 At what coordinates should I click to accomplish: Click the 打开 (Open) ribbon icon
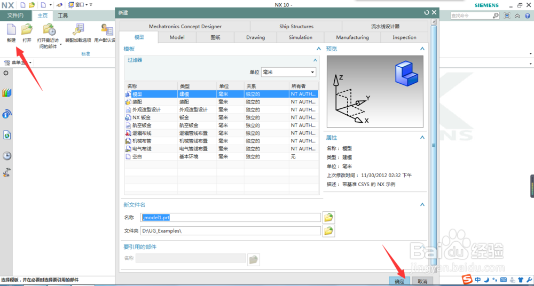point(27,29)
